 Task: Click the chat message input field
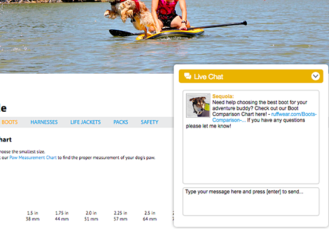pyautogui.click(x=251, y=201)
